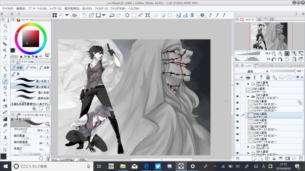
Task: Hide レイヤー 28 のコピー layer
Action: (237, 103)
